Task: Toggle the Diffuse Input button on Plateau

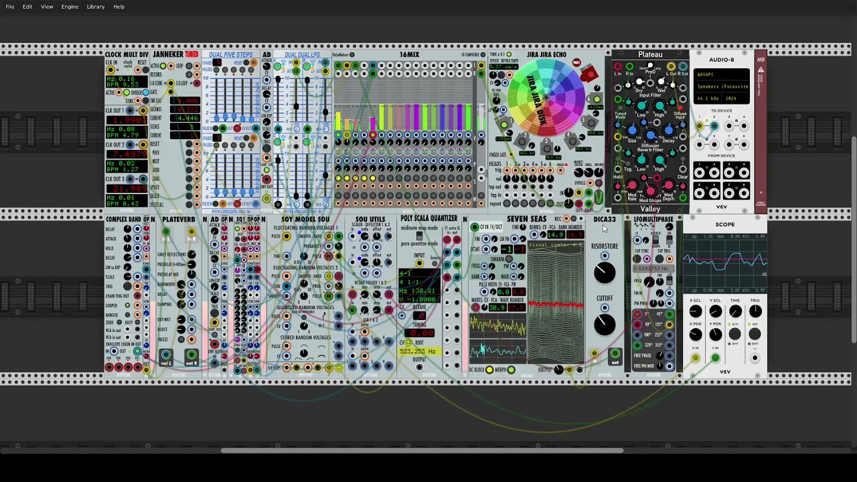Action: tap(680, 108)
